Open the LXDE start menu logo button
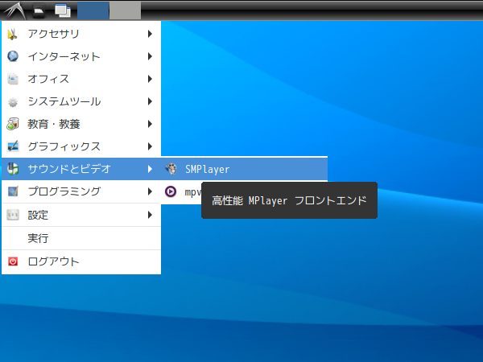 (14, 10)
